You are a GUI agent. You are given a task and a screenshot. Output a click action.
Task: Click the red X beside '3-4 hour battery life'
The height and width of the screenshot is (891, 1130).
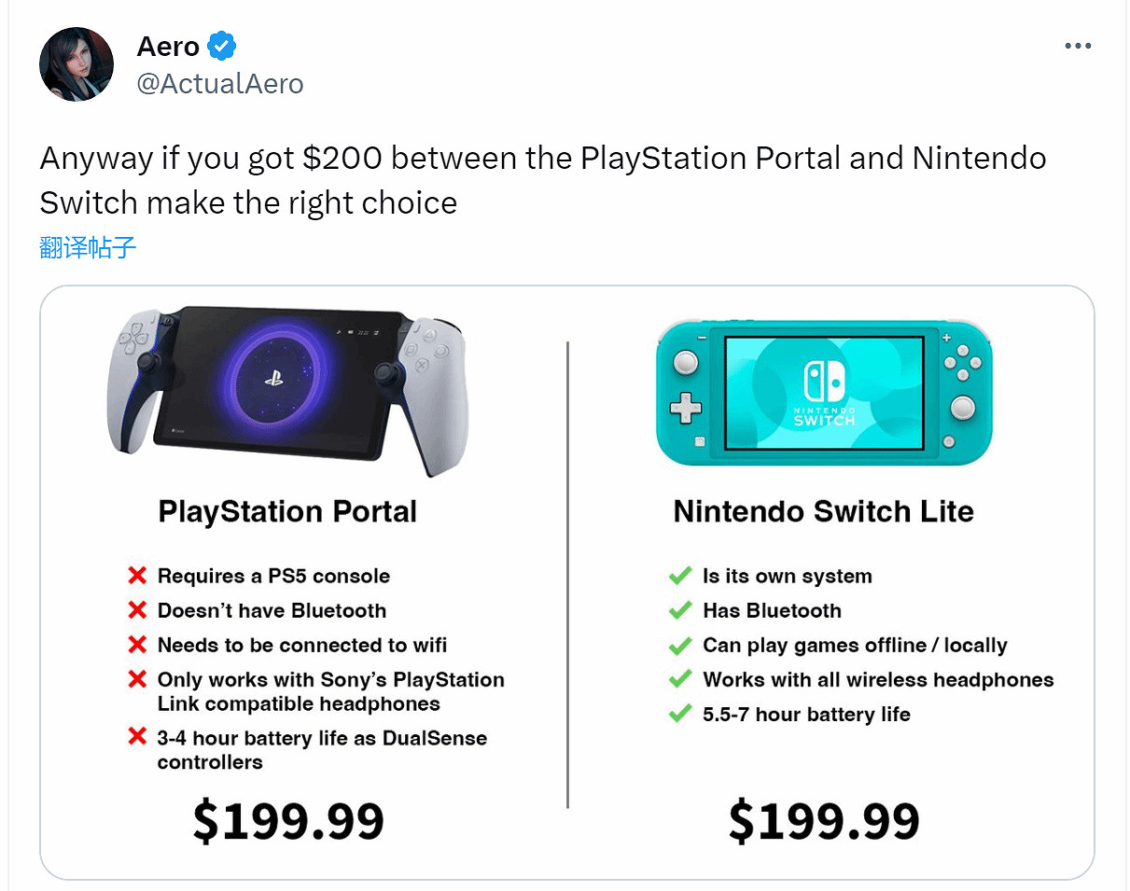click(137, 738)
